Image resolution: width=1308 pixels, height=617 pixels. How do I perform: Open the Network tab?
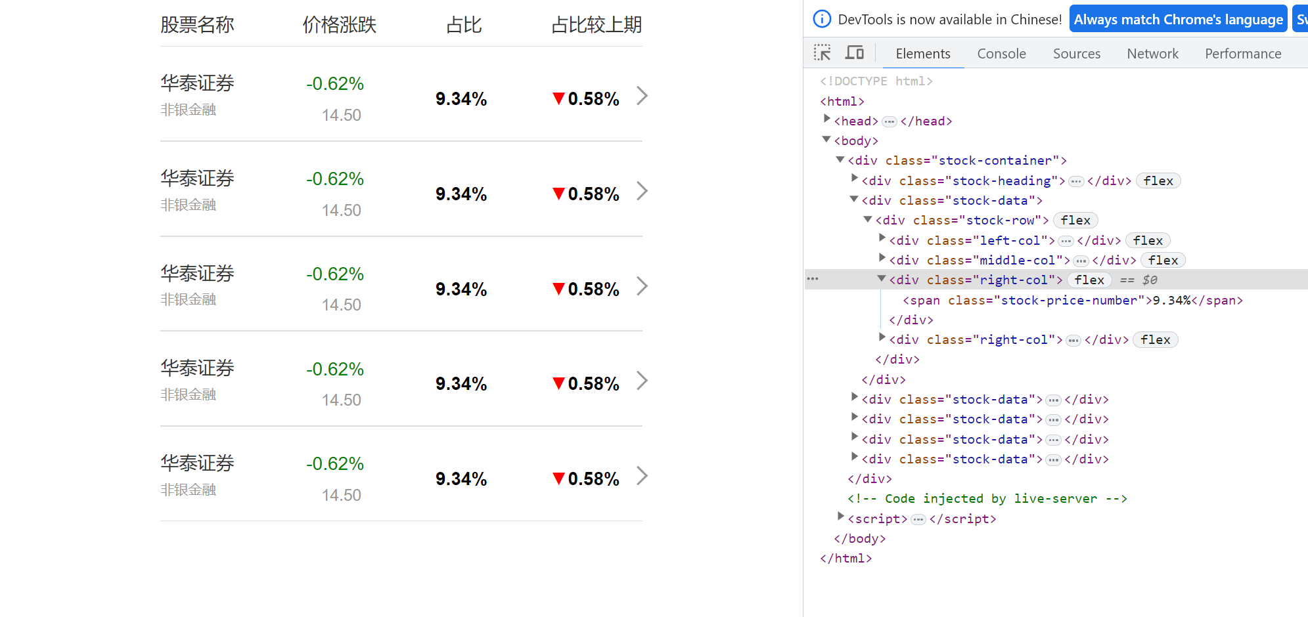click(x=1152, y=54)
